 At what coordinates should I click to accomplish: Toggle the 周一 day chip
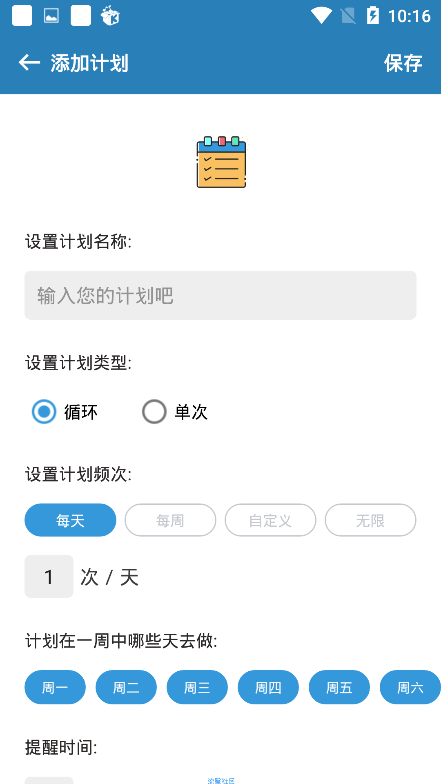click(55, 687)
